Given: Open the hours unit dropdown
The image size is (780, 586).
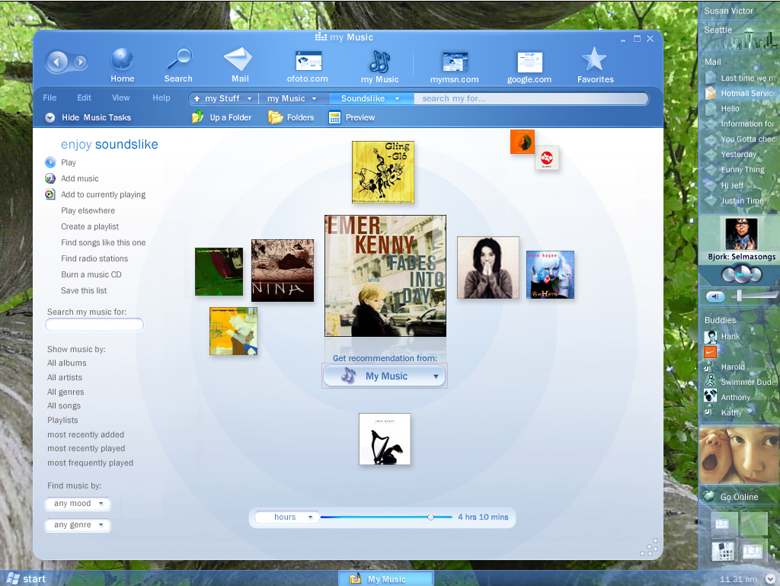Looking at the screenshot, I should coord(286,517).
